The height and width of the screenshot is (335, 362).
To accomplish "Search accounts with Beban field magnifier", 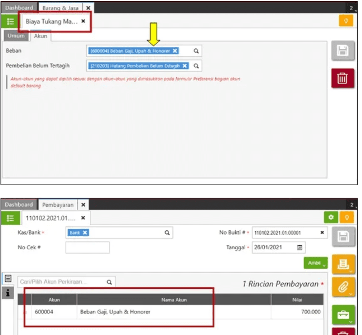I will (x=196, y=51).
